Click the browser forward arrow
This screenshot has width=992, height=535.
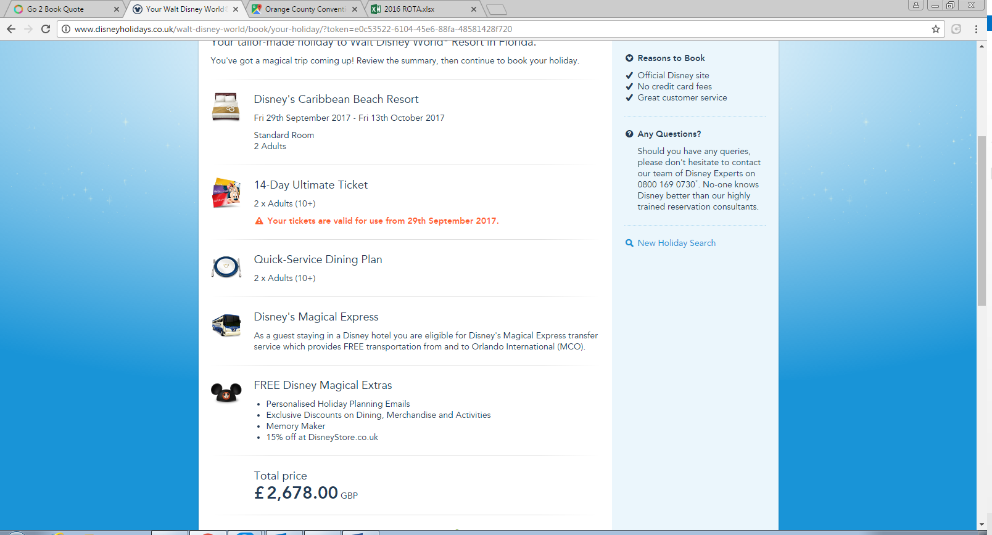[x=28, y=29]
